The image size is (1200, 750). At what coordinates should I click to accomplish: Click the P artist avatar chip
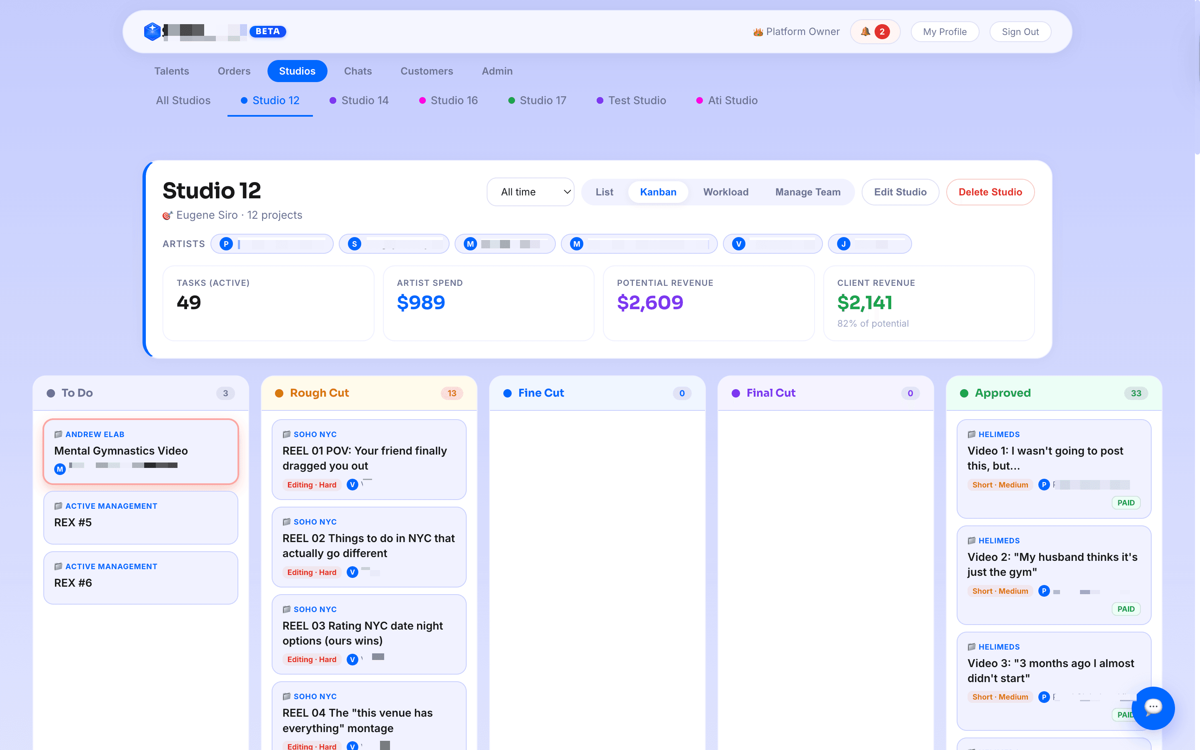click(272, 244)
